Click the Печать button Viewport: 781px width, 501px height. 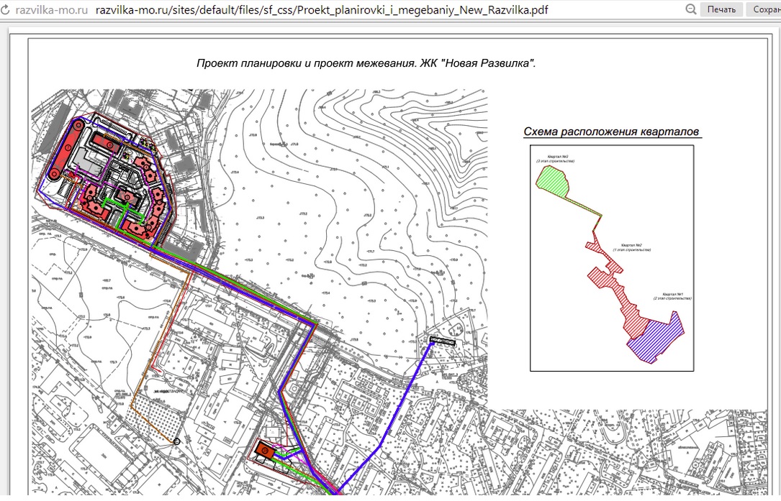coord(721,9)
